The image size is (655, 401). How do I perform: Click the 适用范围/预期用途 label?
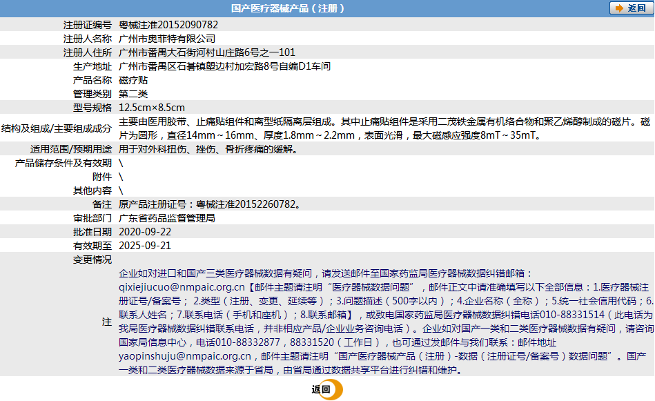[x=71, y=148]
